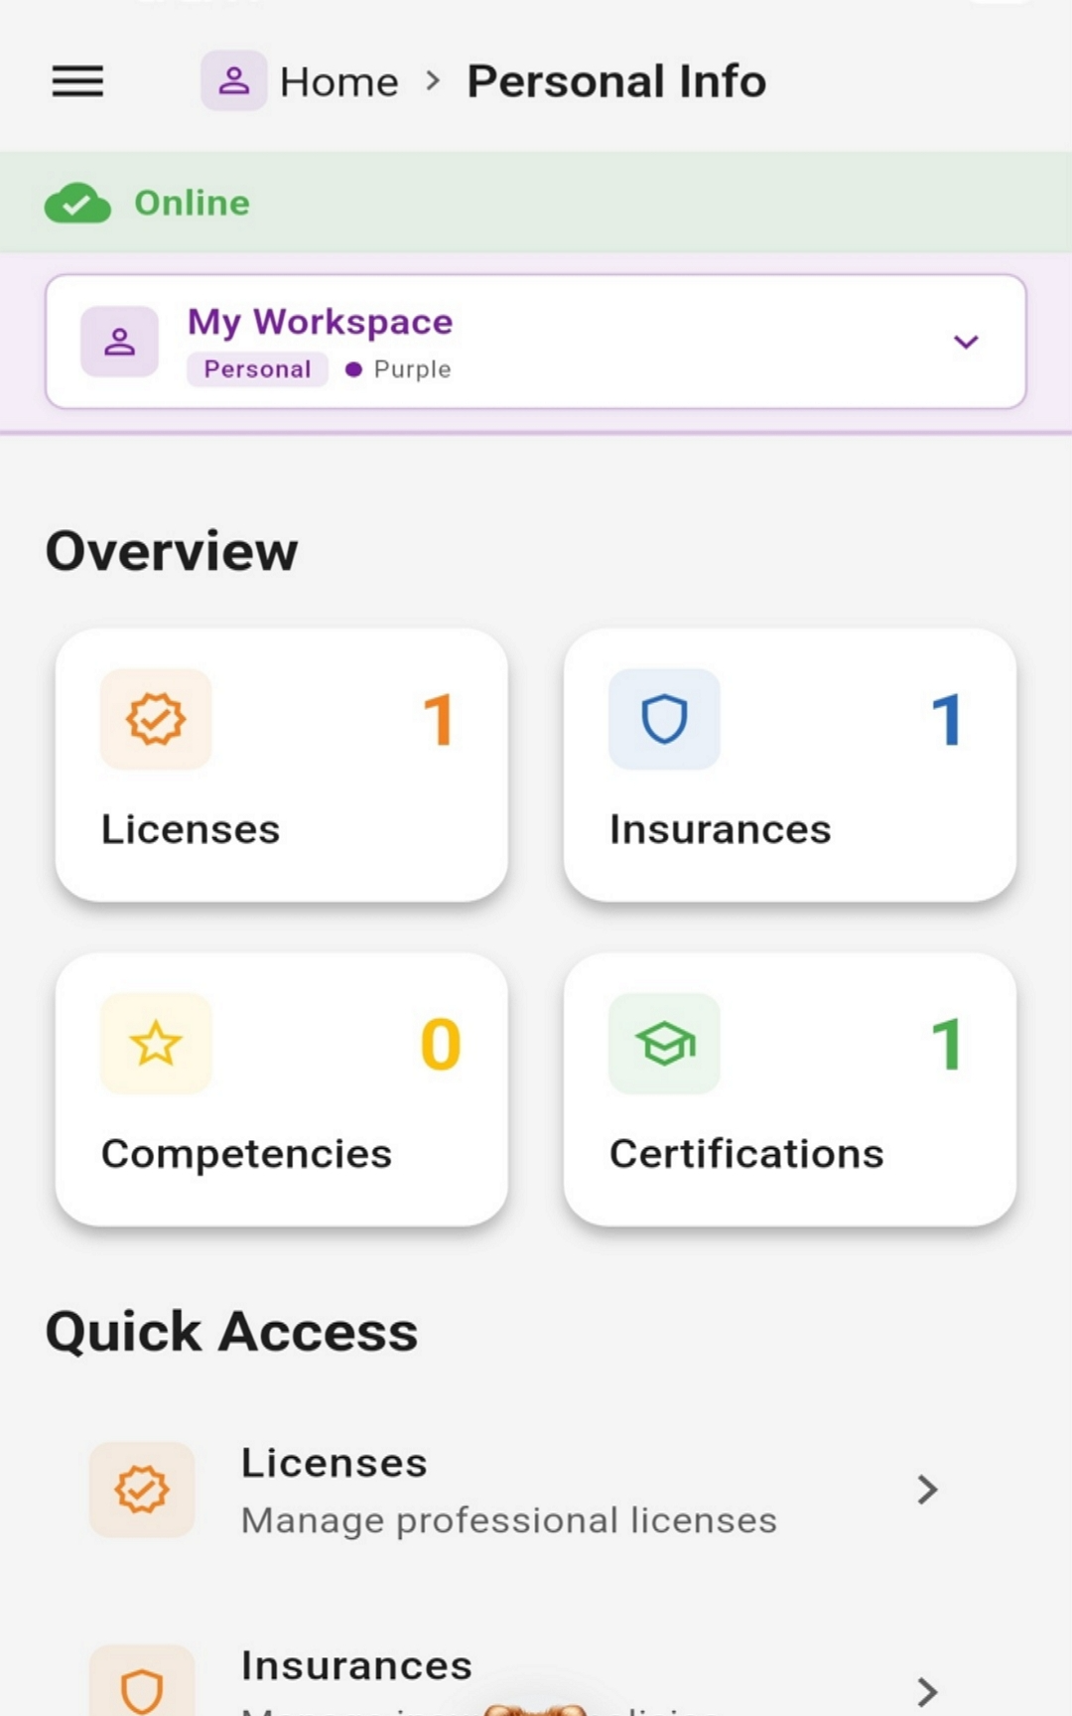Click the person icon beside Home
Viewport: 1072px width, 1716px height.
233,80
